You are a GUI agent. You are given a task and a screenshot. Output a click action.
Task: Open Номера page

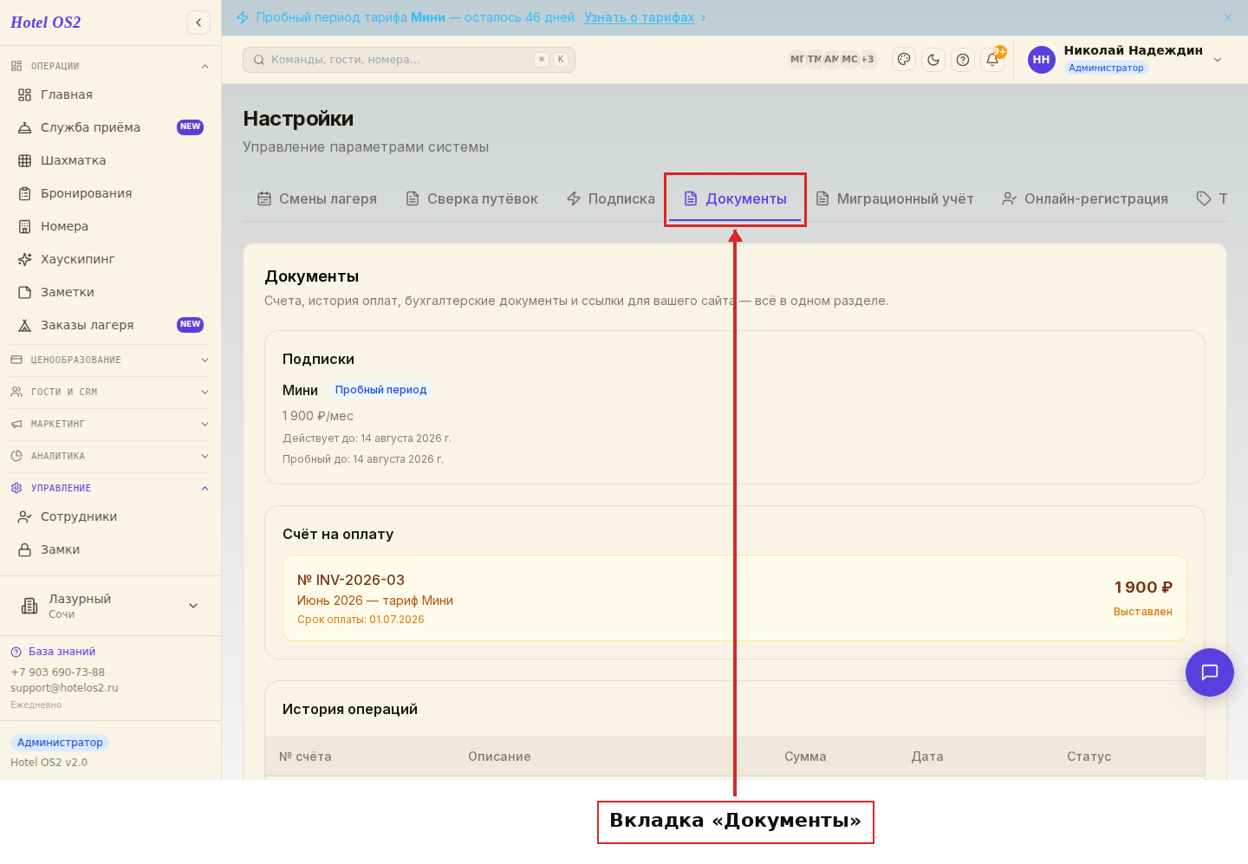coord(110,226)
